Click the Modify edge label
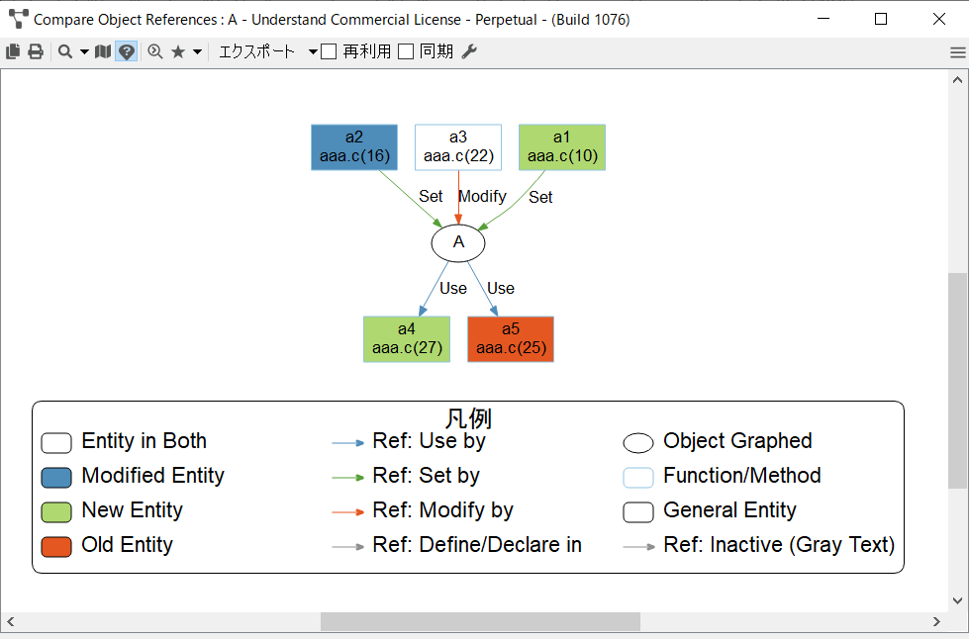Screen dimensions: 969x639 pyautogui.click(x=483, y=196)
